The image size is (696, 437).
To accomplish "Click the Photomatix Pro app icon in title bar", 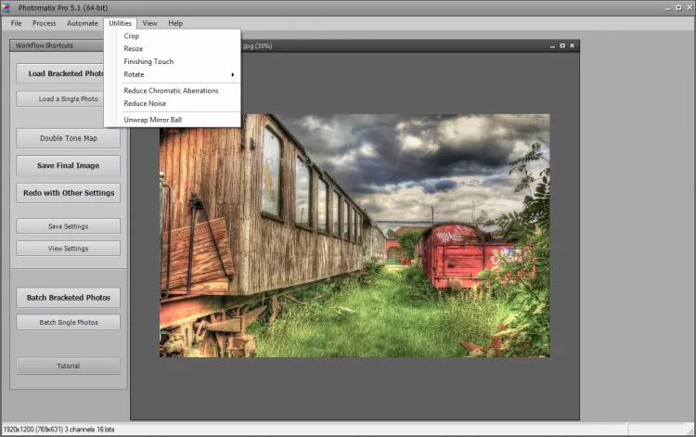I will (6, 7).
